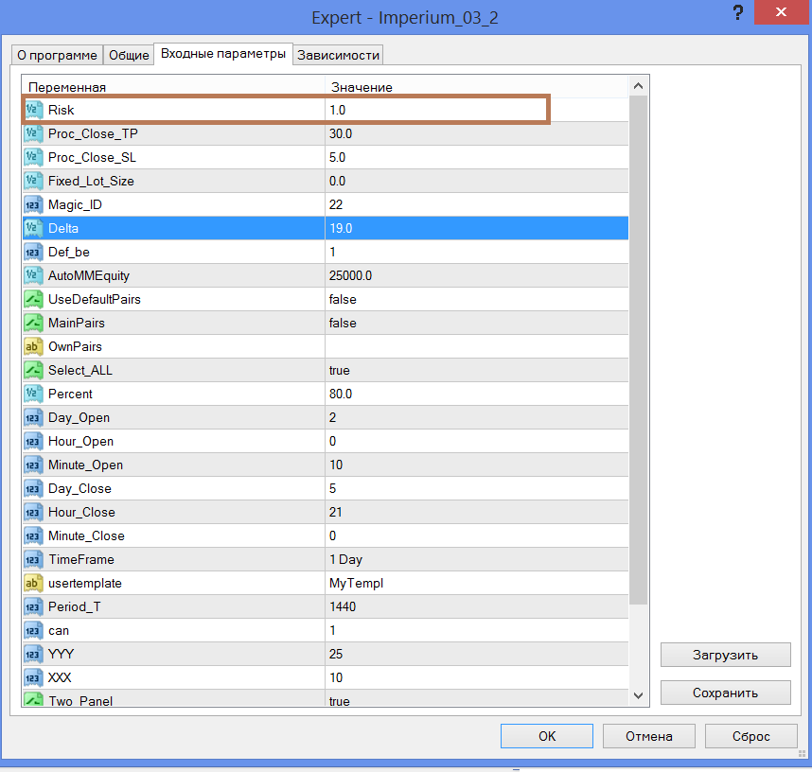Click the integer icon beside Hour_Open
This screenshot has width=812, height=772.
click(33, 441)
